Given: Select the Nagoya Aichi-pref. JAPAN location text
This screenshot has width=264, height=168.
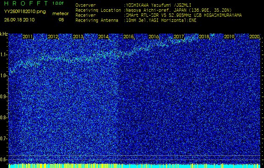Looking at the screenshot, I should (x=179, y=10).
